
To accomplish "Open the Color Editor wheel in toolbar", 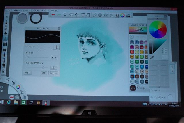I will tap(122, 15).
